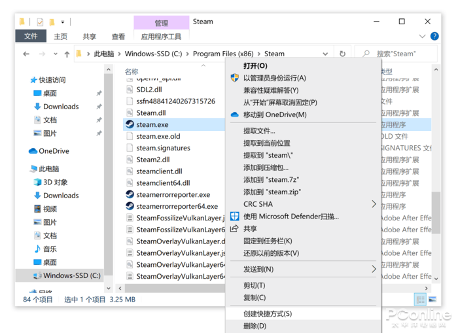The width and height of the screenshot is (458, 333).
Task: Switch to the 查看 tab
Action: [x=118, y=37]
